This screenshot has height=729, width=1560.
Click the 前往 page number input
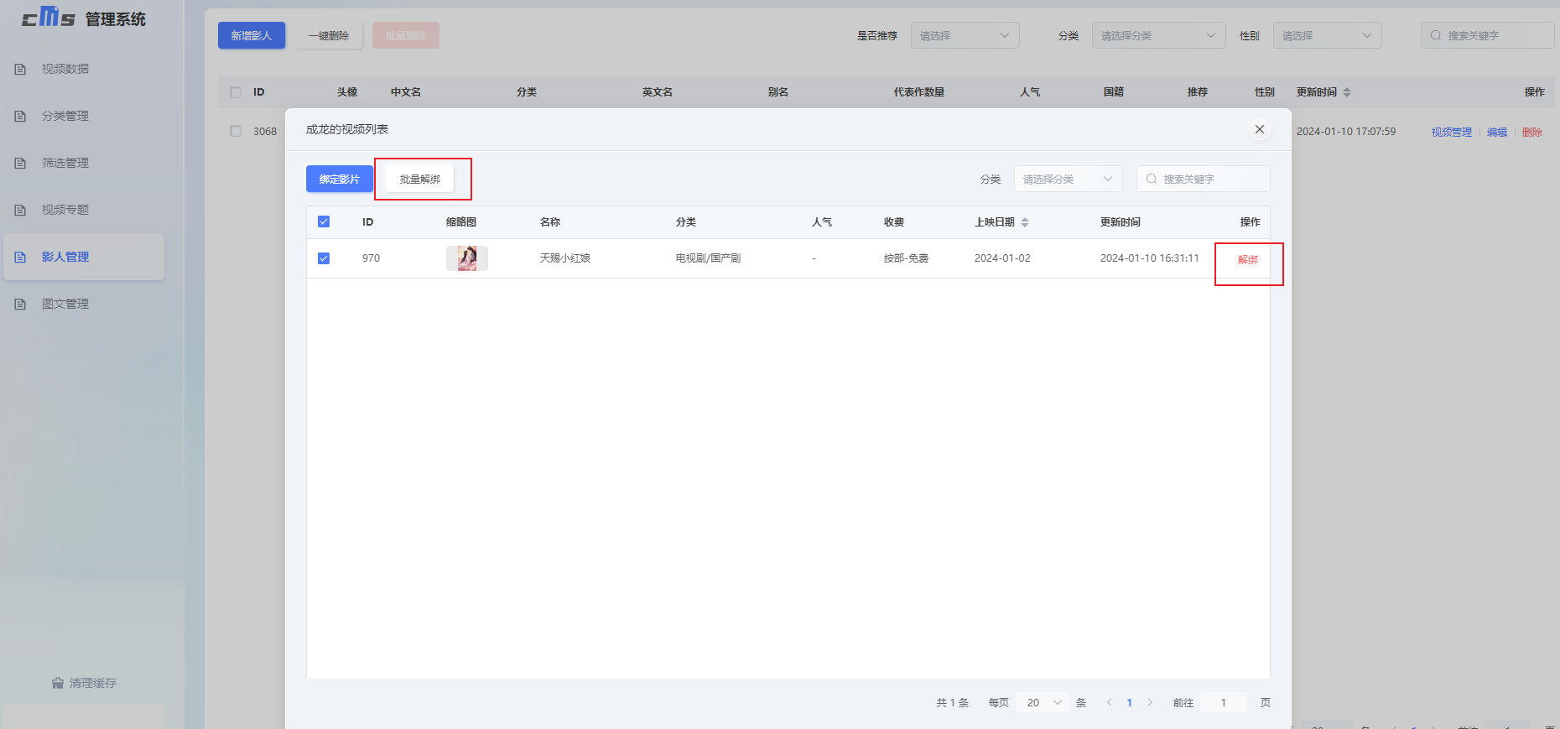coord(1223,702)
